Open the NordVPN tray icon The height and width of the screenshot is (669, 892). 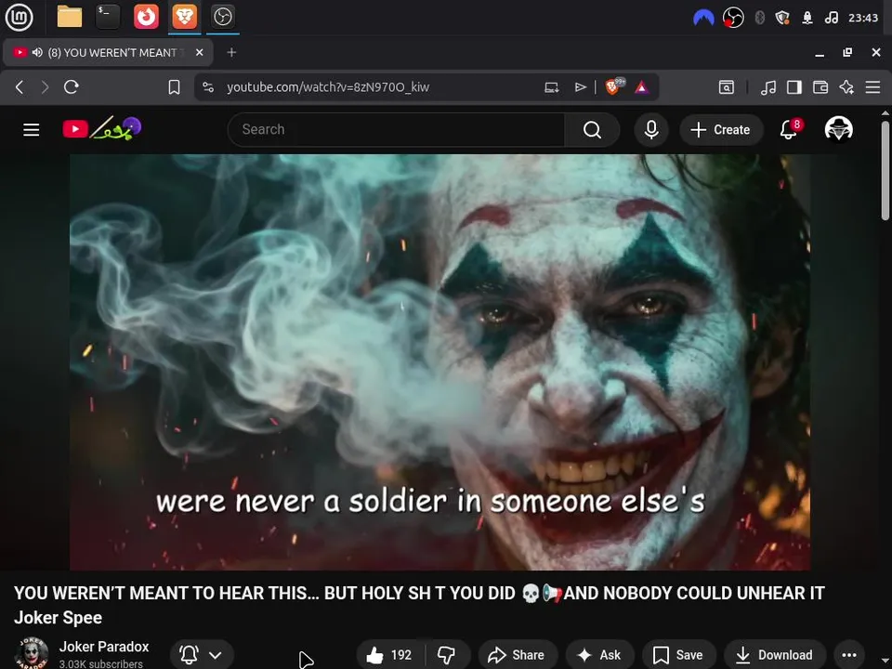click(703, 18)
